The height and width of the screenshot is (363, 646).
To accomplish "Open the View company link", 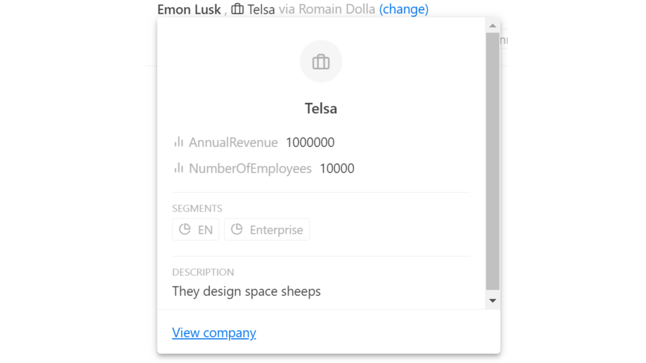I will (x=214, y=333).
